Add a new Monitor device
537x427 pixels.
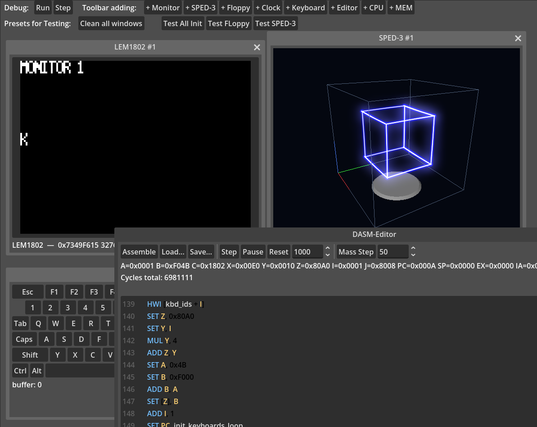[162, 8]
